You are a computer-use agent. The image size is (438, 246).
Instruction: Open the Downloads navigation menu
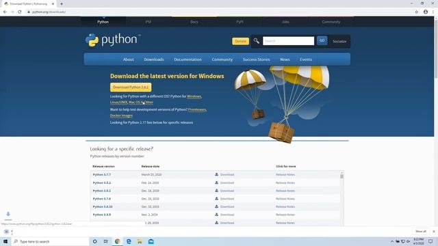coord(154,59)
